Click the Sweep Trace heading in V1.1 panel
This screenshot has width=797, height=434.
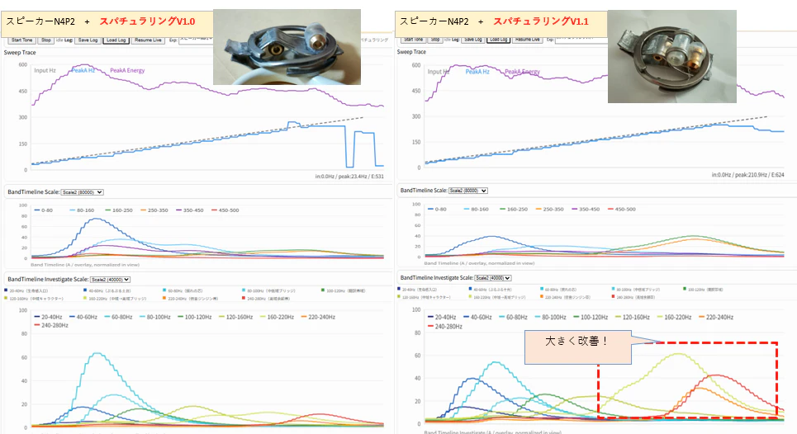412,52
